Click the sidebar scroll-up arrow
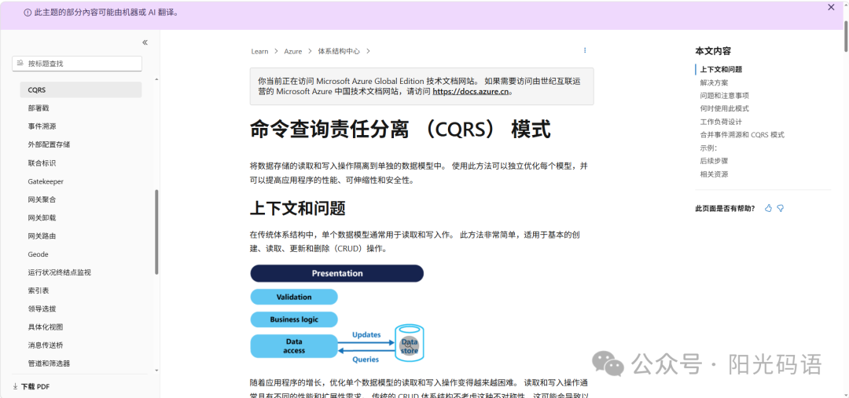Image resolution: width=849 pixels, height=398 pixels. click(156, 79)
